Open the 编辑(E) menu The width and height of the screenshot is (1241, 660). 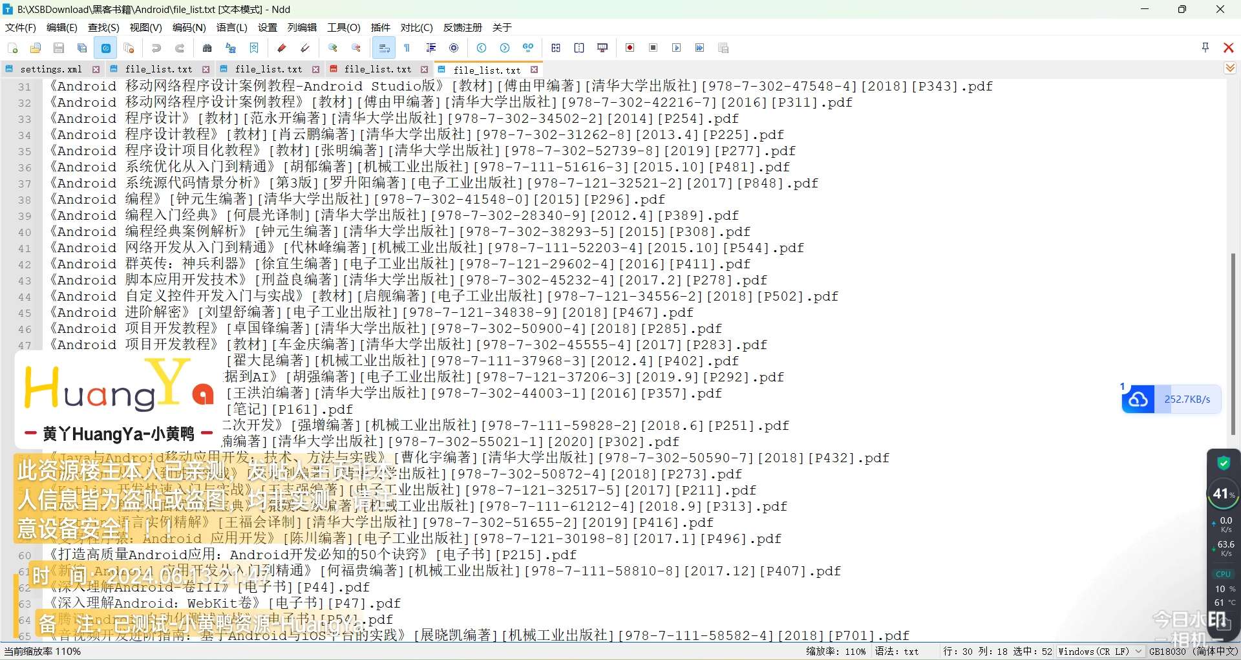coord(62,27)
